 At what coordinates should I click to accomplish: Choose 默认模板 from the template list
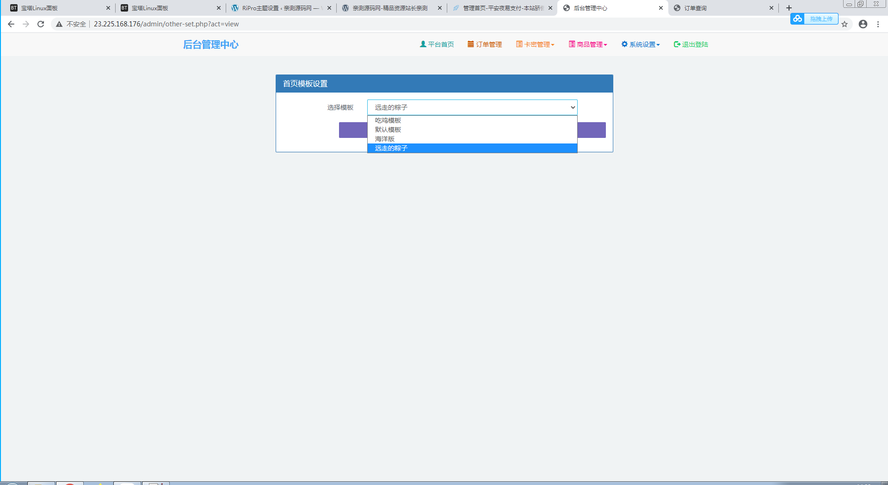pos(472,130)
